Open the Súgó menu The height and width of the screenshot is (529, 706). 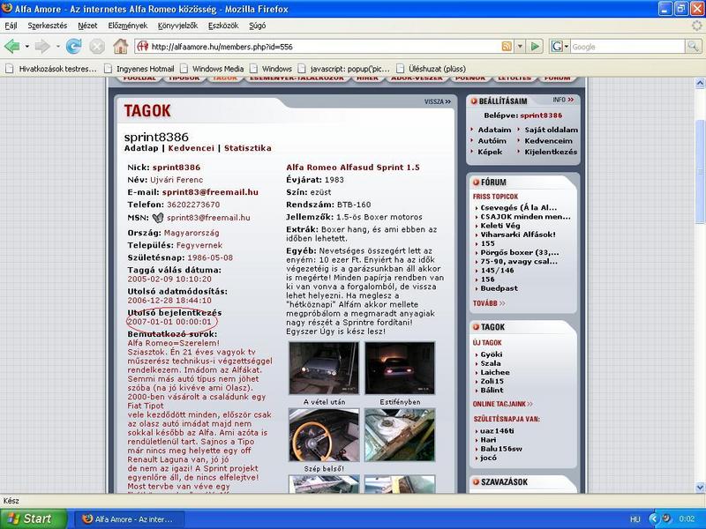257,26
